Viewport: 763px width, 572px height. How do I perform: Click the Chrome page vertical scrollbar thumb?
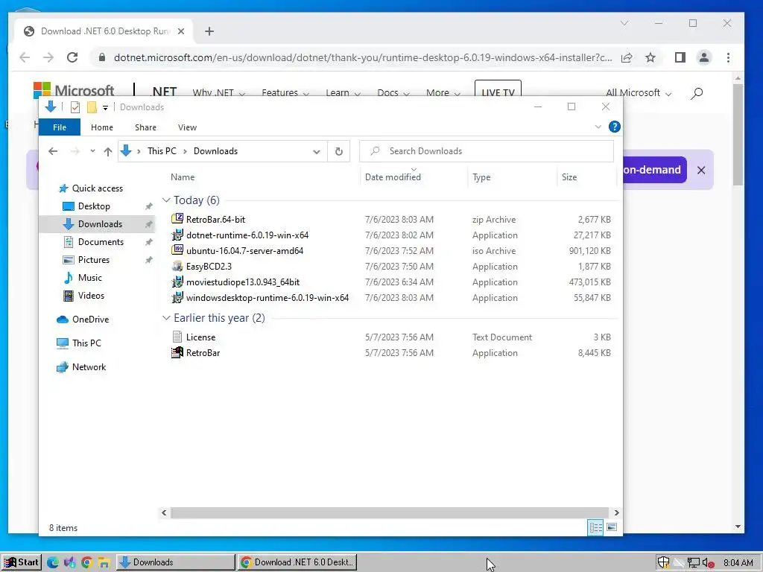[x=738, y=135]
